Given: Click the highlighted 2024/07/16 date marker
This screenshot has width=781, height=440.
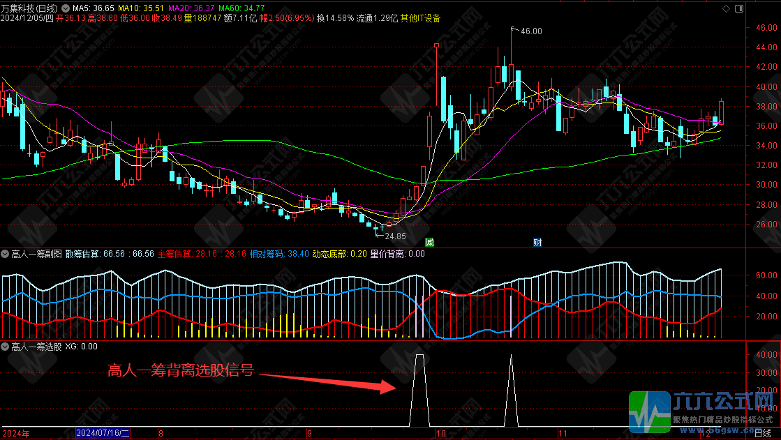Looking at the screenshot, I should click(x=101, y=433).
